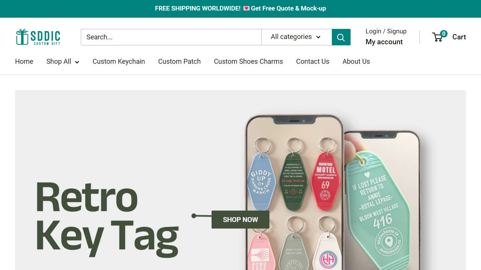The height and width of the screenshot is (270, 481).
Task: Click the Login / Signup text
Action: pyautogui.click(x=386, y=31)
